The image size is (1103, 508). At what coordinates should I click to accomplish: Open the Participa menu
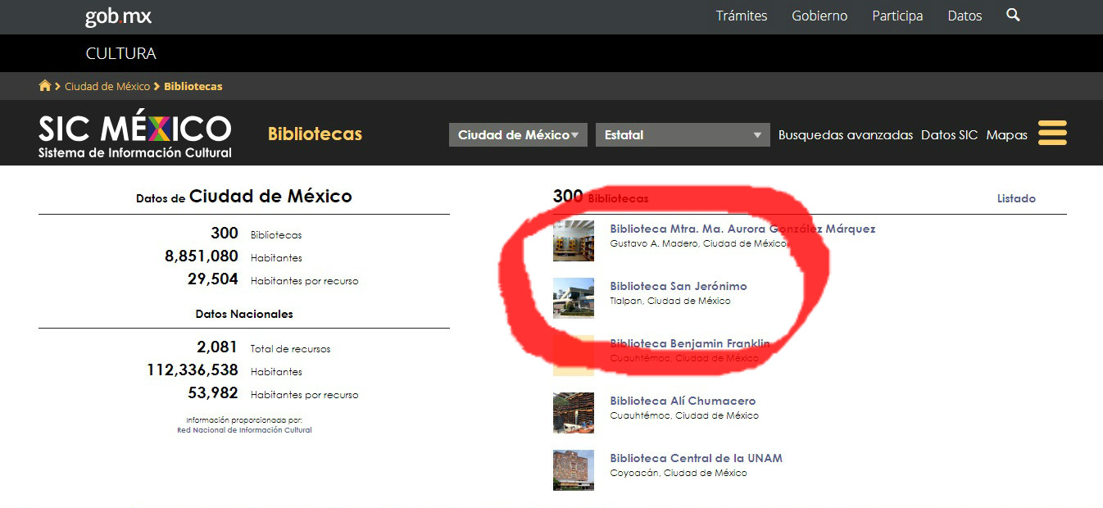click(x=897, y=16)
